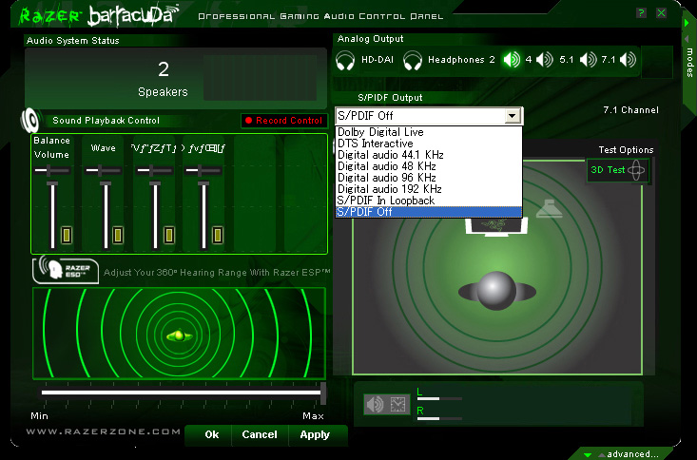Collapse the S/PDIF Output combo box arrow
Screen dimensions: 697x460
coord(513,116)
